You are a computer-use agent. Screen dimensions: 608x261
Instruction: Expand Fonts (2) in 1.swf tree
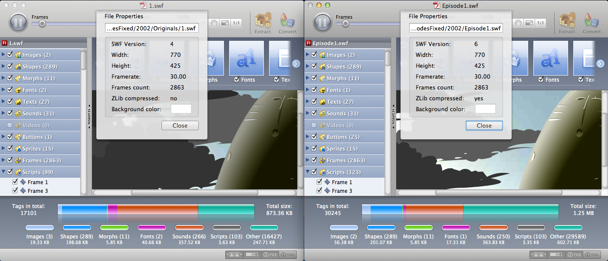tap(3, 90)
